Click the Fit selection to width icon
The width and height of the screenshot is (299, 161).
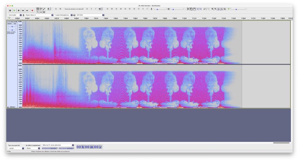pos(218,9)
